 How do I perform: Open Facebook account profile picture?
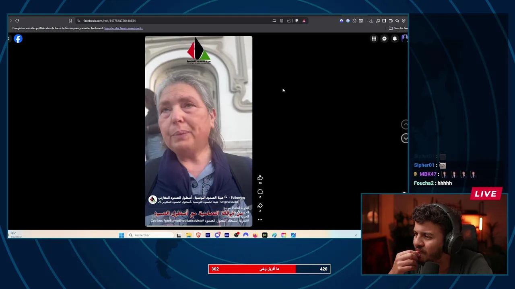pos(405,38)
